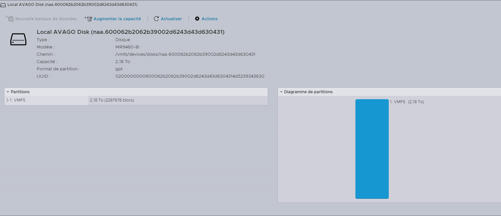The image size is (501, 216).
Task: Click the /vmfs/devices/disks path value
Action: pyautogui.click(x=185, y=54)
